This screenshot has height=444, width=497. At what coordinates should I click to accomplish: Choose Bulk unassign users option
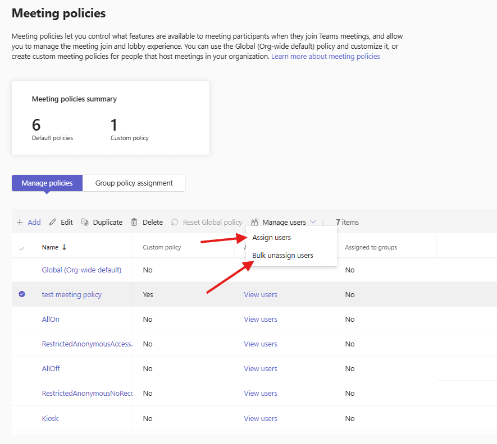coord(283,256)
